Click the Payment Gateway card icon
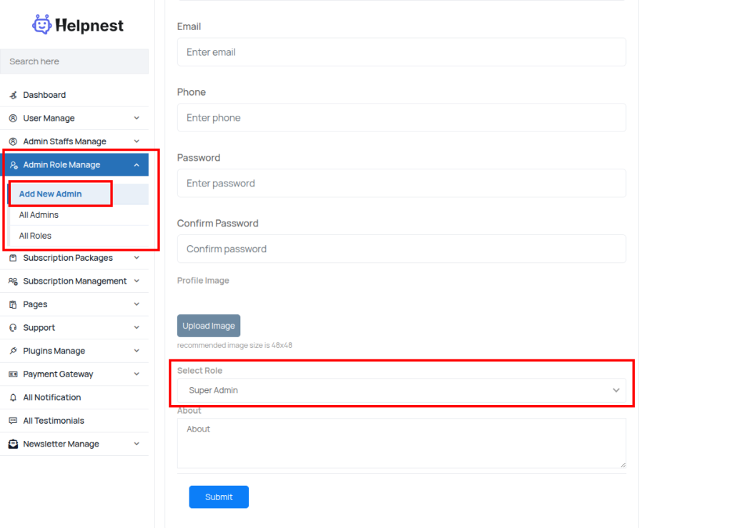 pos(13,374)
